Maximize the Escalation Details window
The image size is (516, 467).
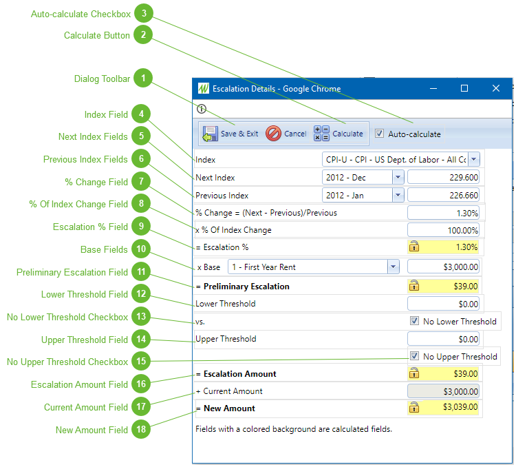pos(464,88)
